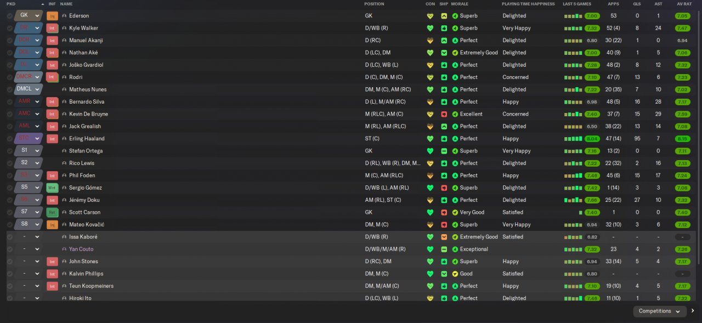The image size is (702, 323).
Task: Click Erling Haaland's last 5 games form bars
Action: coord(573,139)
